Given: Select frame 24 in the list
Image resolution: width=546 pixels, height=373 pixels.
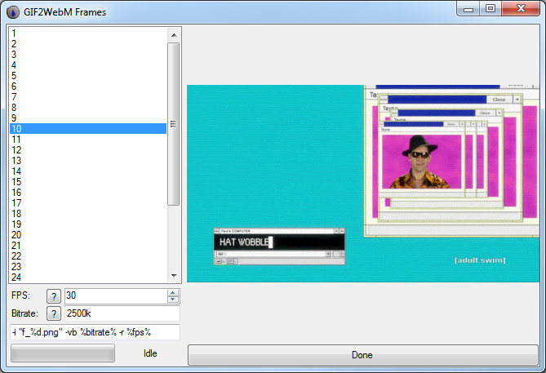Looking at the screenshot, I should point(88,278).
